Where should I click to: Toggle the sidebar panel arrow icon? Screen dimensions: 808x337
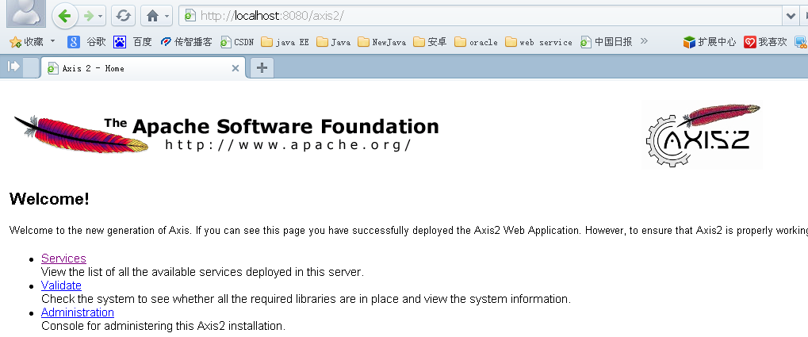point(14,67)
